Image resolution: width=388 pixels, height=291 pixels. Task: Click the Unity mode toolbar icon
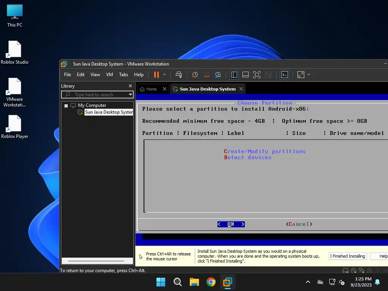(x=268, y=75)
